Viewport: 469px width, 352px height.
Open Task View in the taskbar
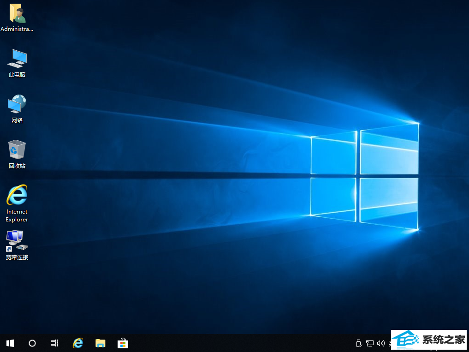pyautogui.click(x=54, y=343)
